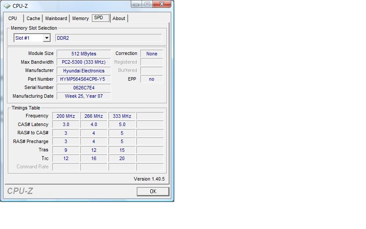Open the About tab
The width and height of the screenshot is (366, 229).
[x=119, y=18]
